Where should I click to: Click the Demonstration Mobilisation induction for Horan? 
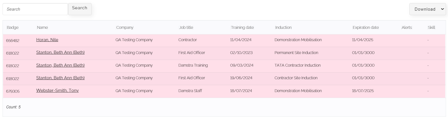[x=298, y=40]
